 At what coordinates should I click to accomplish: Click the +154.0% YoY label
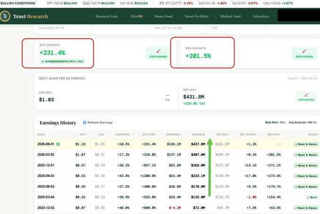(x=194, y=104)
